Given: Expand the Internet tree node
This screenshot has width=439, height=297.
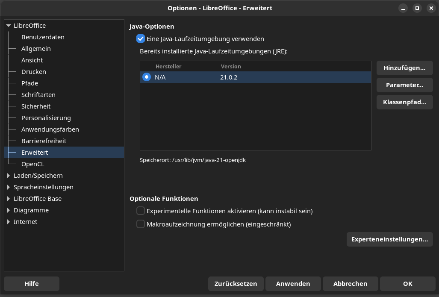Looking at the screenshot, I should 9,222.
